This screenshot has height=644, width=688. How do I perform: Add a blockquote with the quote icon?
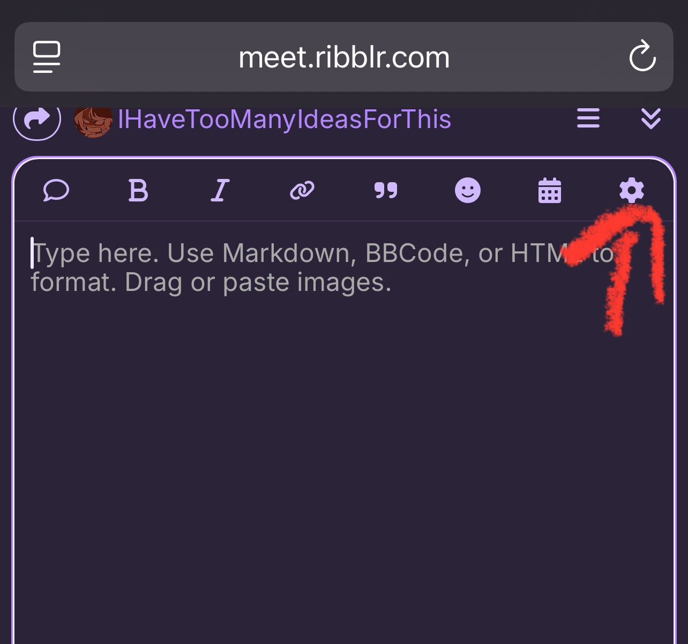click(386, 190)
